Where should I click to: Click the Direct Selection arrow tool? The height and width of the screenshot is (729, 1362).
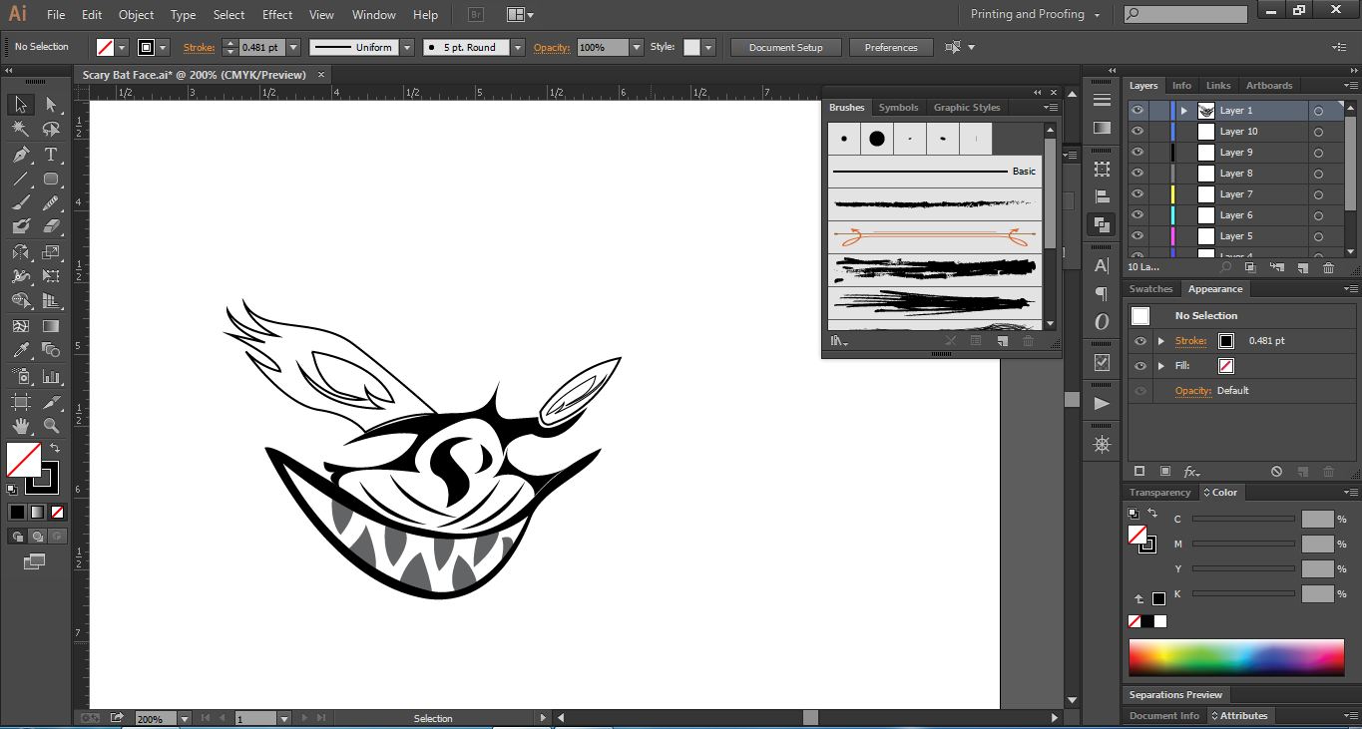pos(51,105)
